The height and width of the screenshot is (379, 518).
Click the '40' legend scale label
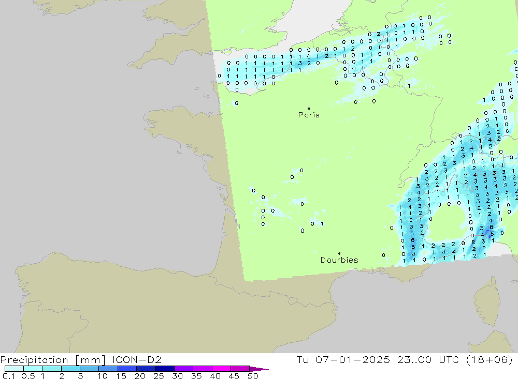click(215, 376)
